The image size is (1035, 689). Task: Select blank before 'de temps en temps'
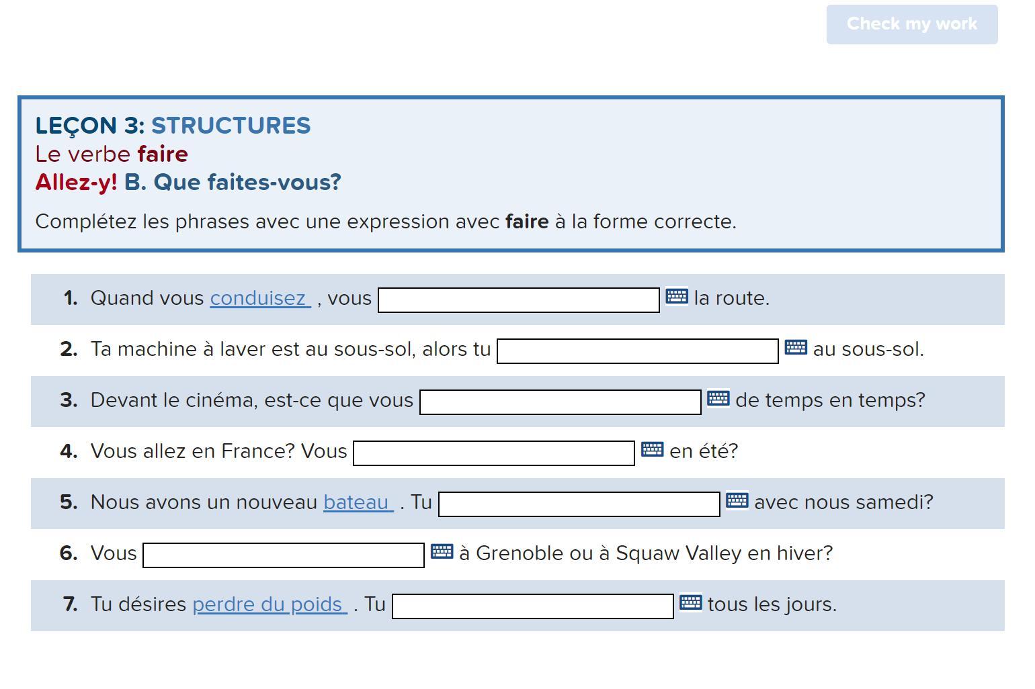(x=560, y=402)
